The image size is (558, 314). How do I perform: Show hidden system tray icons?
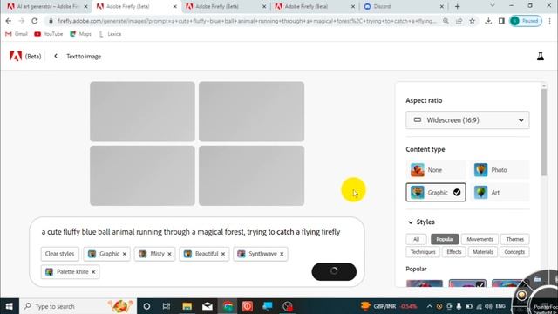pos(429,306)
